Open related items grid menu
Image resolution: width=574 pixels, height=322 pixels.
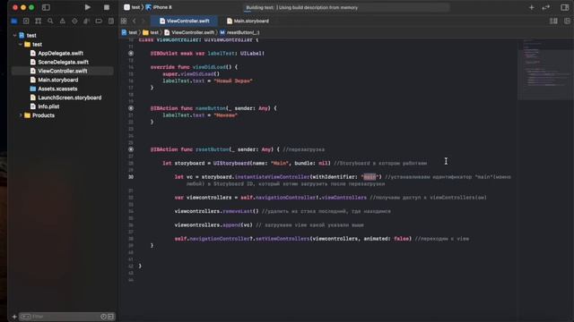[x=124, y=21]
